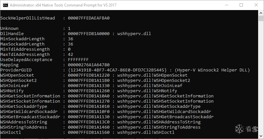This screenshot has height=139, width=264.
Task: Click the MinSockaddrLength label
Action: (x=22, y=39)
